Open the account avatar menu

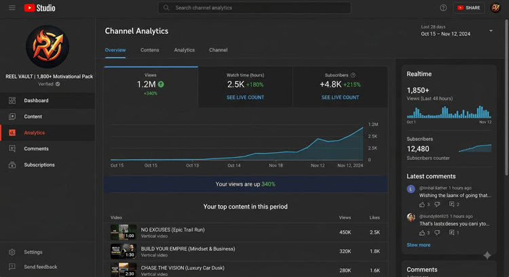point(495,7)
